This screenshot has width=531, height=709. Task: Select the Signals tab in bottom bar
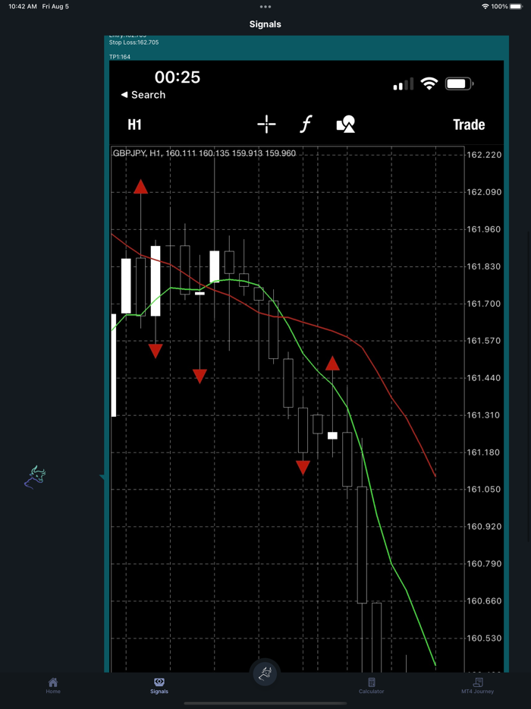tap(159, 685)
